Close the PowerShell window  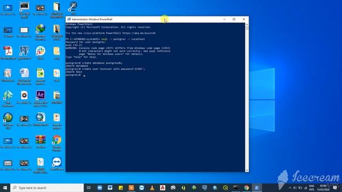pyautogui.click(x=244, y=19)
